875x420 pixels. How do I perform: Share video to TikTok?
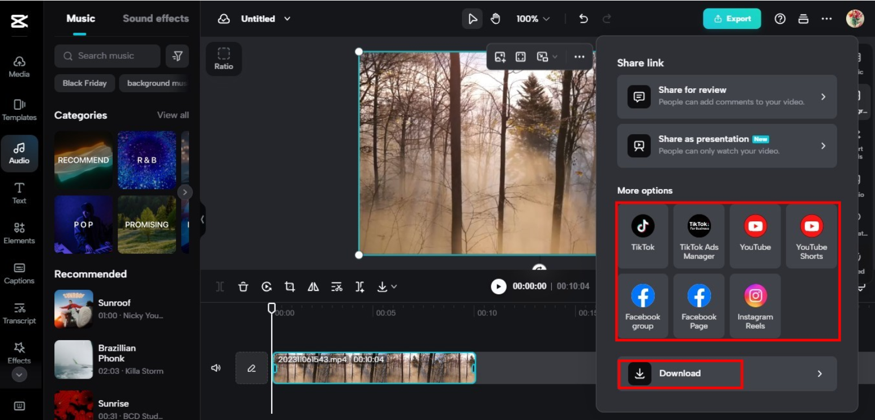coord(642,235)
